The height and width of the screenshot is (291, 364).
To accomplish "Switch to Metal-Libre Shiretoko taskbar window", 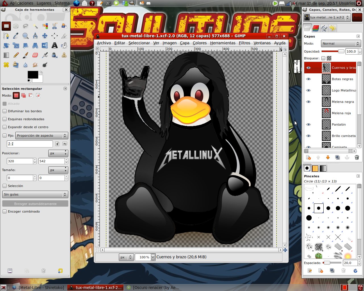I will click(39, 288).
